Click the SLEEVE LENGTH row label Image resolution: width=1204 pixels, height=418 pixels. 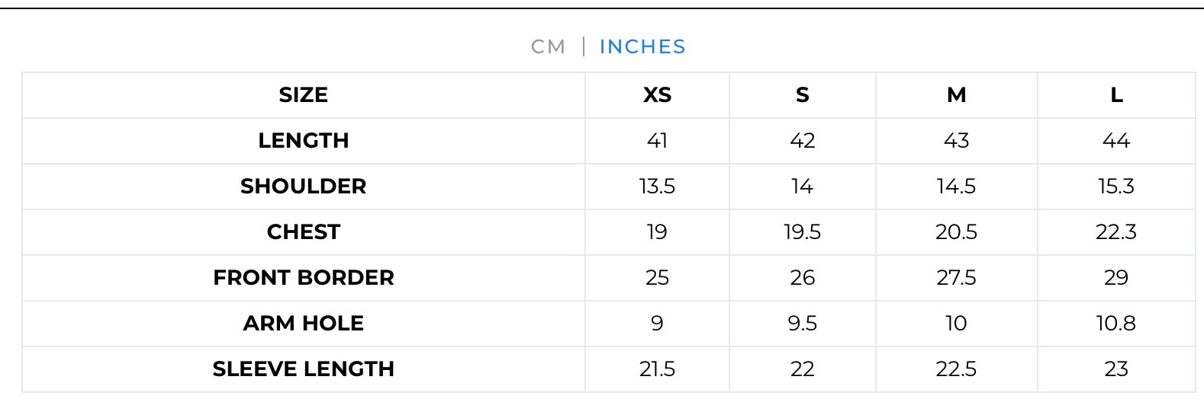click(x=304, y=369)
